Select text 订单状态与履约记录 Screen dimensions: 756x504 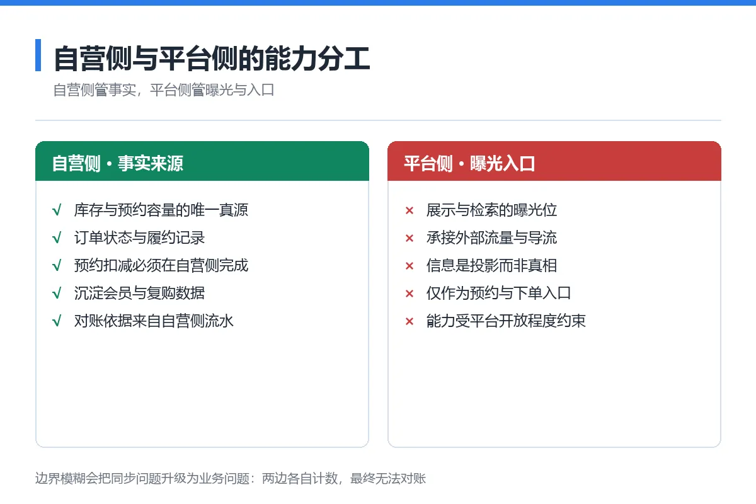(x=139, y=238)
